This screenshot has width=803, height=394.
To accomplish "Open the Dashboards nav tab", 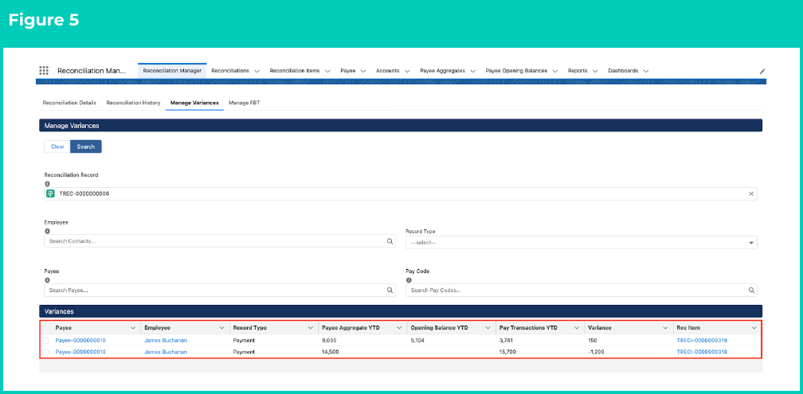I will pyautogui.click(x=623, y=71).
